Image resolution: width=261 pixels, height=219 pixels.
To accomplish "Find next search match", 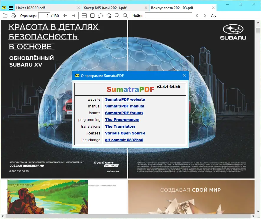I will coord(205,16).
